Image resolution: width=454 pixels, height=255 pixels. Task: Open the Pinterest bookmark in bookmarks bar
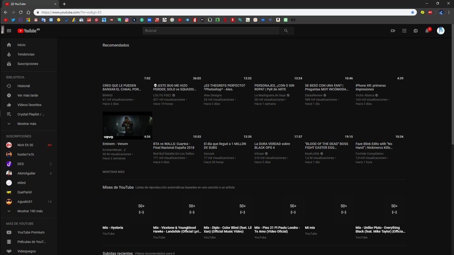coord(96,20)
